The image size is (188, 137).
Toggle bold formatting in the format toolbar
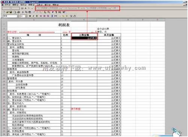30,16
